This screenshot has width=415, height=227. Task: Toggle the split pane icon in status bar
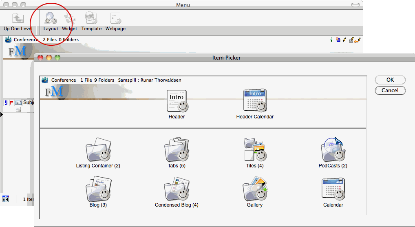(6, 199)
